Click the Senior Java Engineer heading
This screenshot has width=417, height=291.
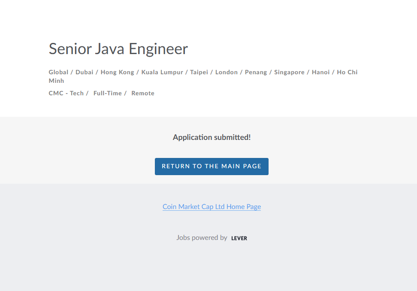click(x=118, y=49)
